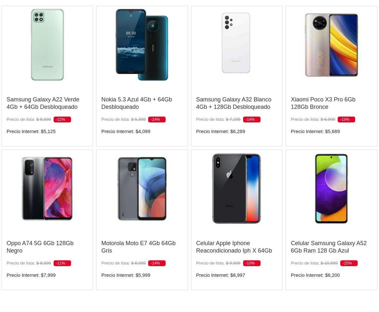The width and height of the screenshot is (379, 312).
Task: Click the Samsung Galaxy A22 green phone image
Action: [x=47, y=45]
